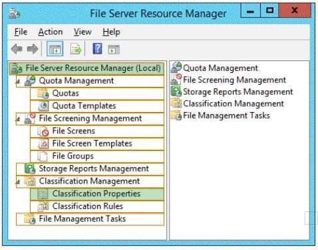
Task: Select Quota Templates in the tree
Action: pos(97,106)
